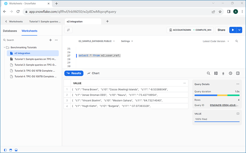This screenshot has height=153, width=246.
Task: Click line number 30 in the editor
Action: pos(69,66)
